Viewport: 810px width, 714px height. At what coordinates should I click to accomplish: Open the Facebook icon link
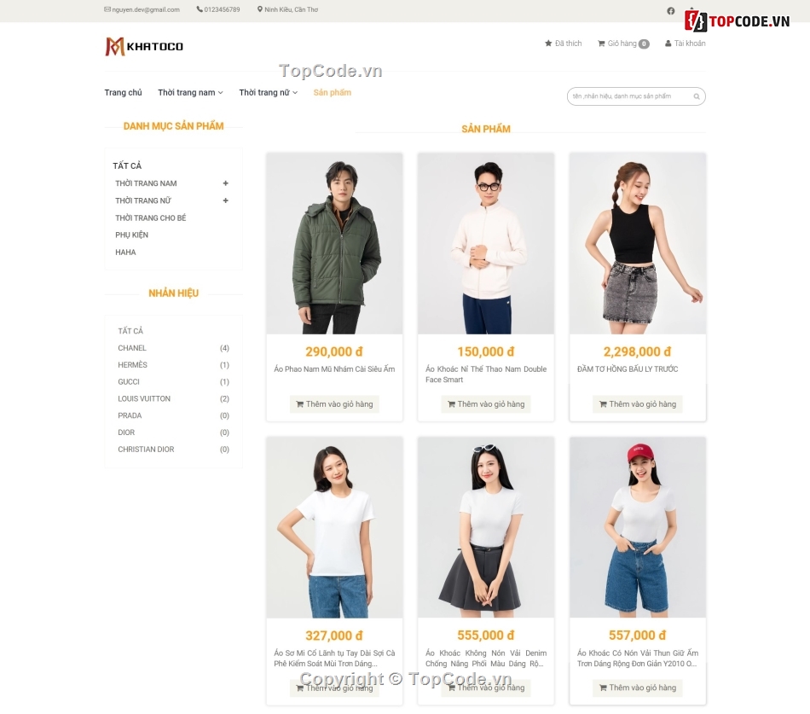click(670, 11)
